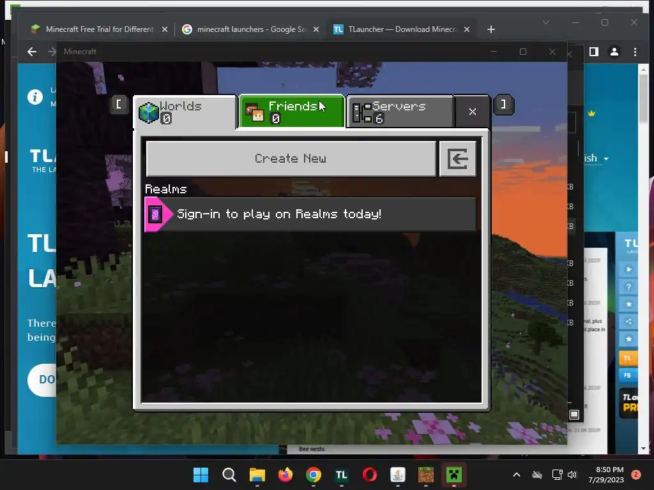Viewport: 654px width, 490px height.
Task: Open Opera browser from taskbar
Action: tap(370, 475)
